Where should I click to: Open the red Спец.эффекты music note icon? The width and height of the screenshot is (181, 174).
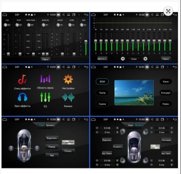22,80
